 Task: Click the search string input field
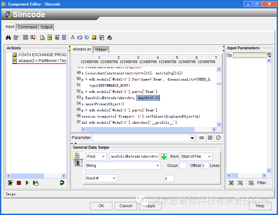point(134,157)
